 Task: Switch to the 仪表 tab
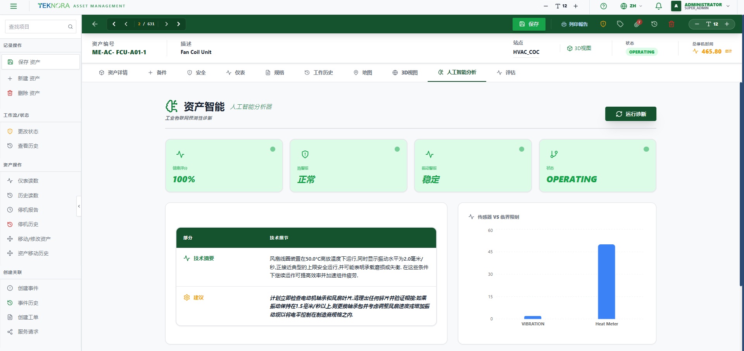click(x=236, y=73)
